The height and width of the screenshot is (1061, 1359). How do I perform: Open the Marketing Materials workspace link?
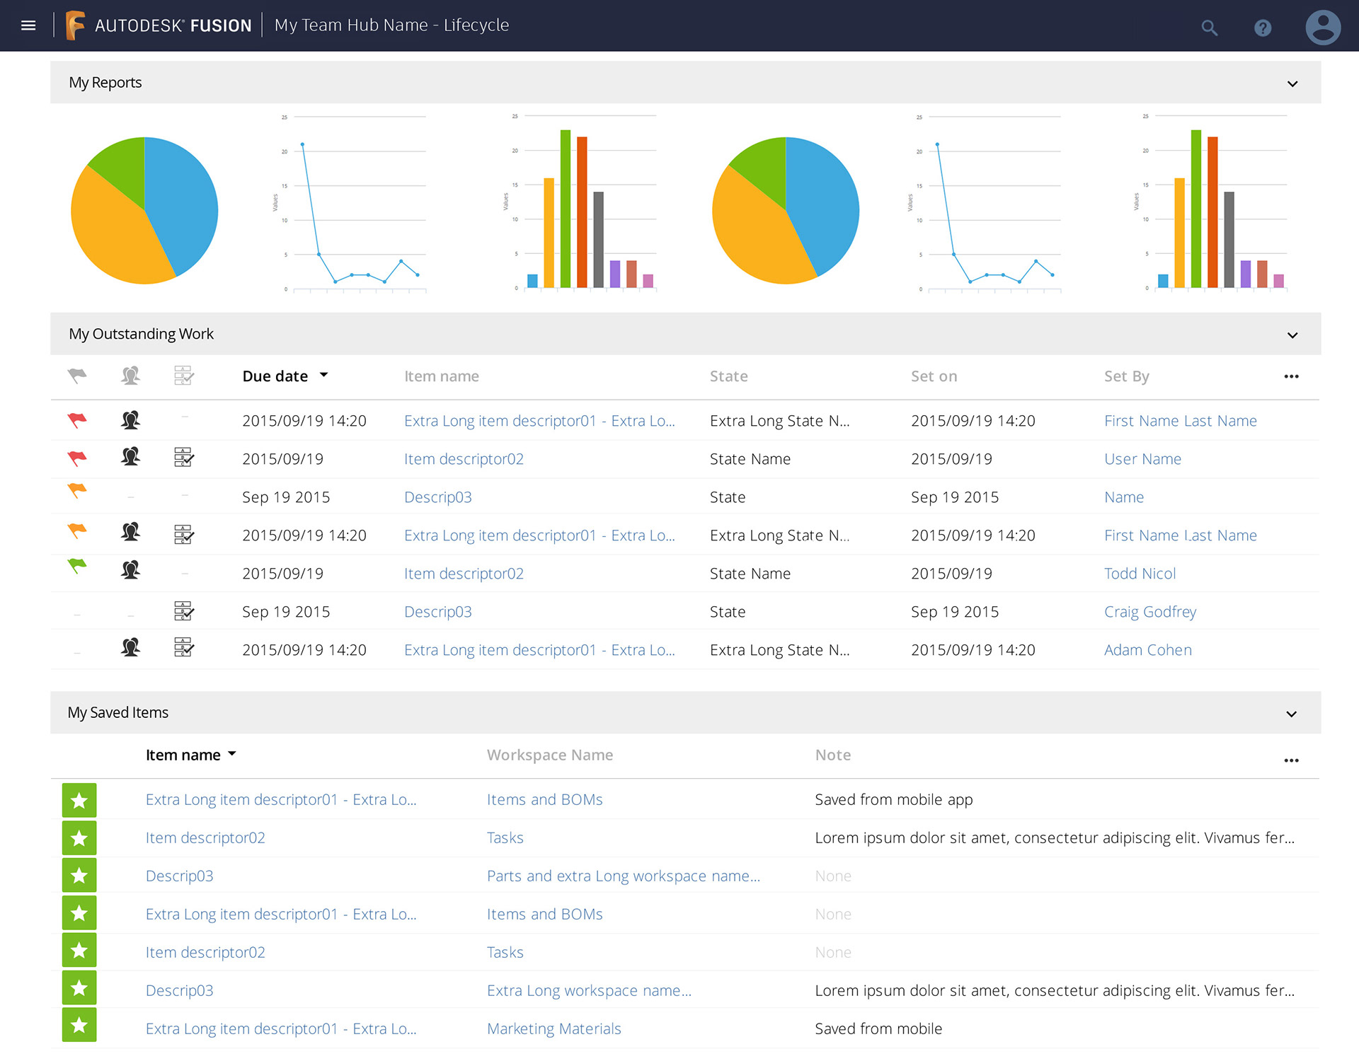(x=554, y=1028)
